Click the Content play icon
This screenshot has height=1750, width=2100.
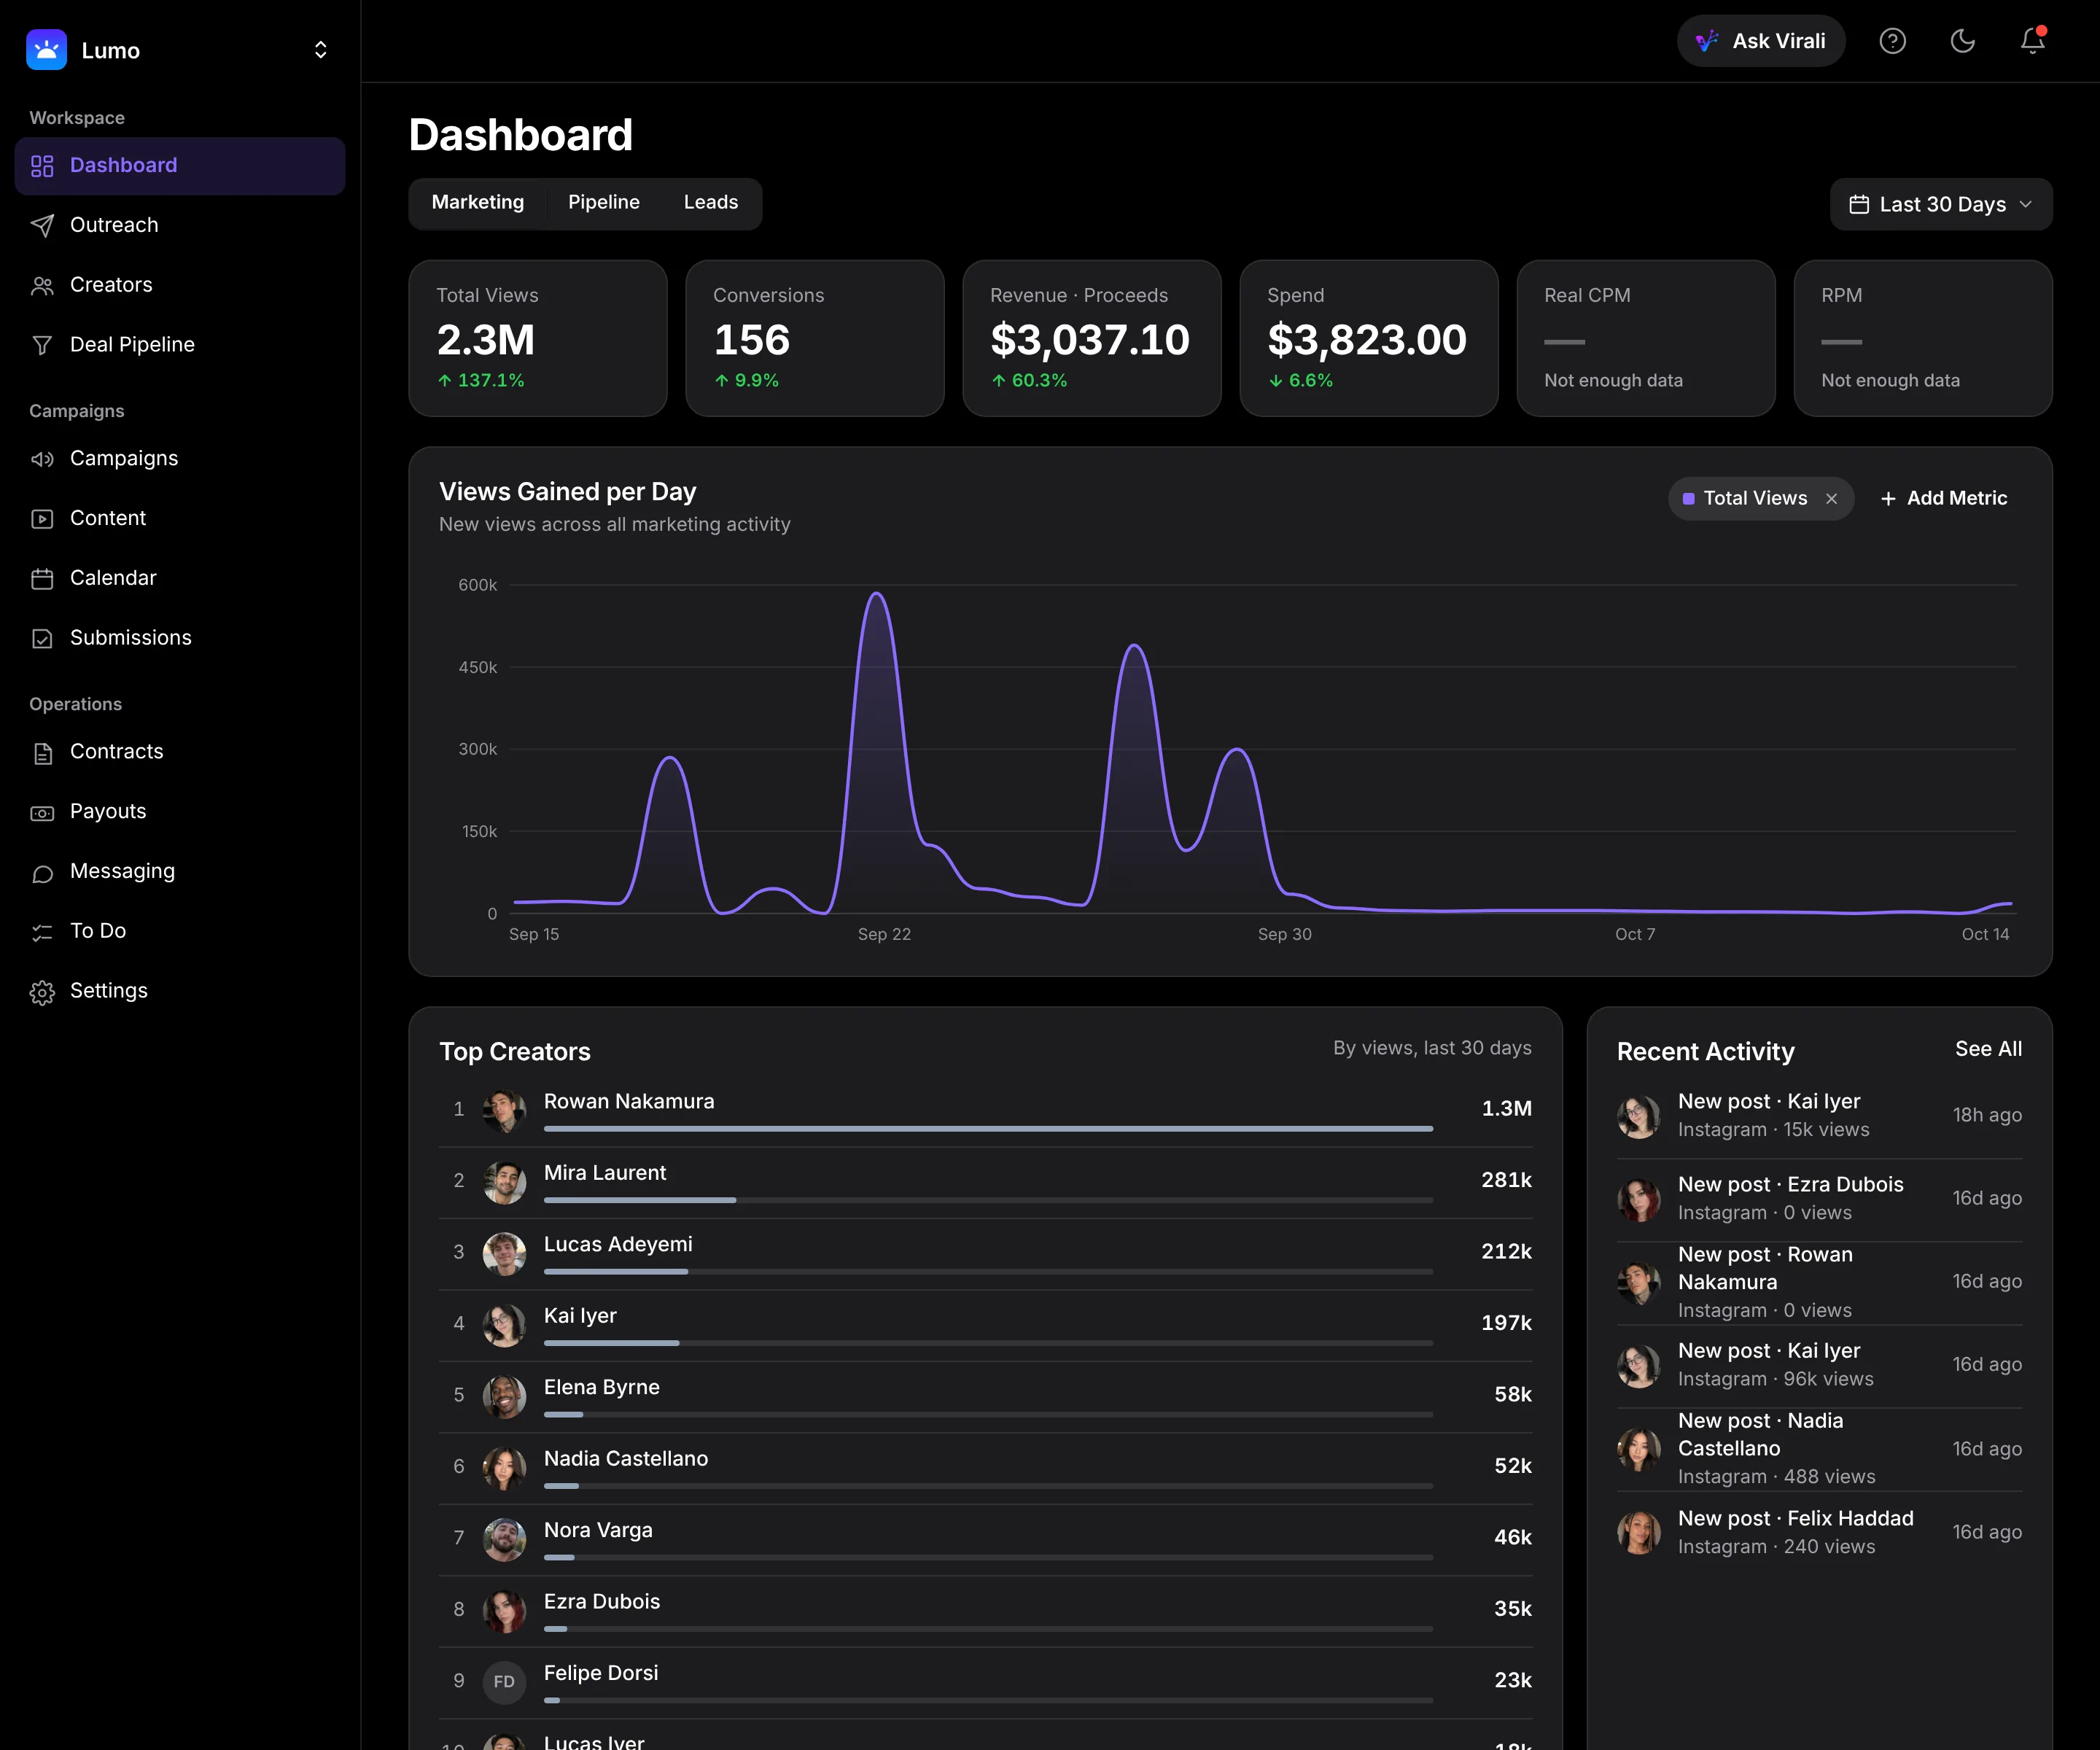42,519
